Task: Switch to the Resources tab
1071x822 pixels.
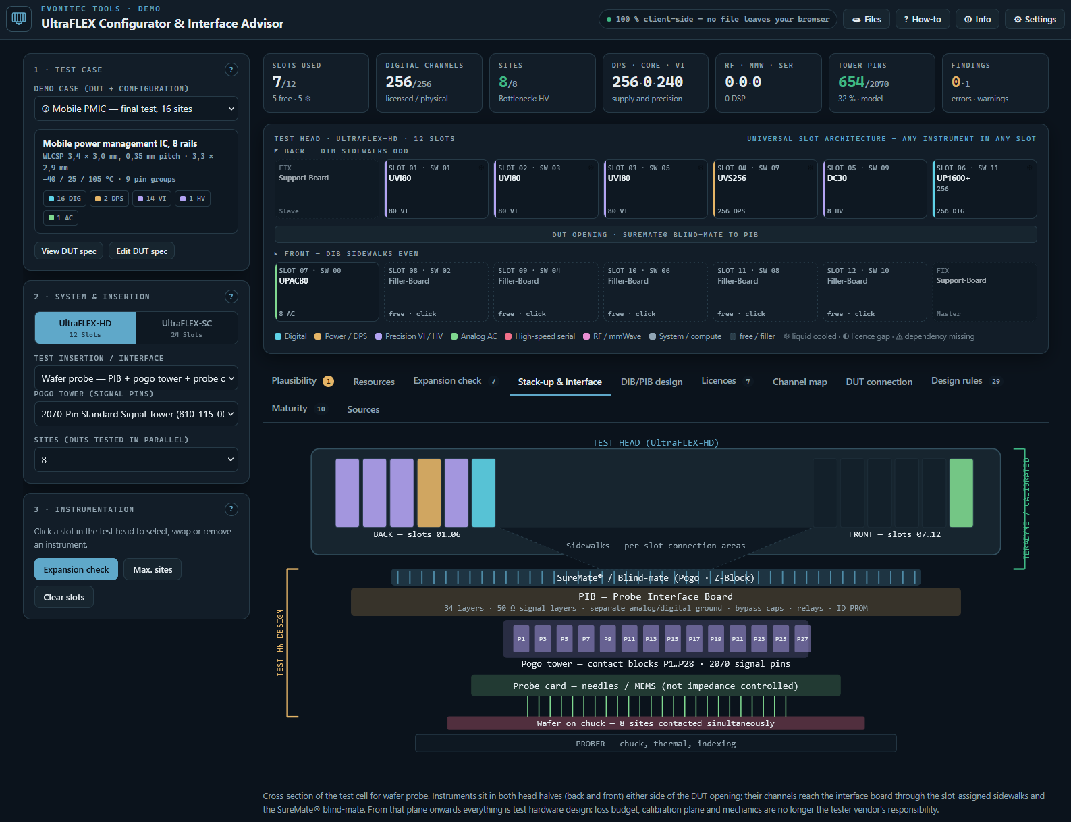Action: tap(374, 382)
